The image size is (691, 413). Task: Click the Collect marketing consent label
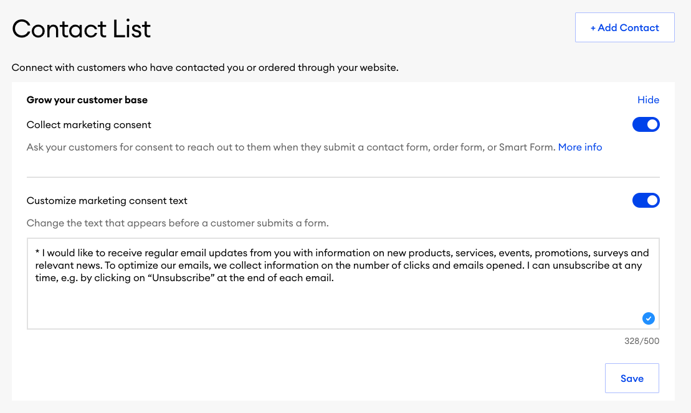pos(88,125)
